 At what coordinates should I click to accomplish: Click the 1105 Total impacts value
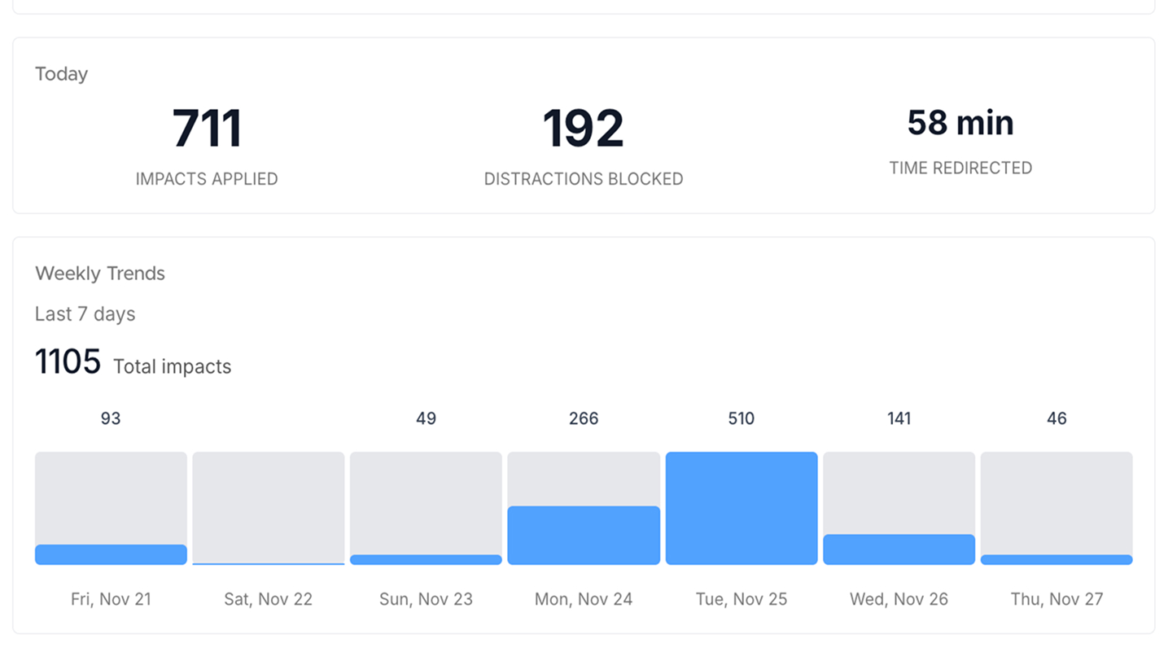[x=68, y=361]
